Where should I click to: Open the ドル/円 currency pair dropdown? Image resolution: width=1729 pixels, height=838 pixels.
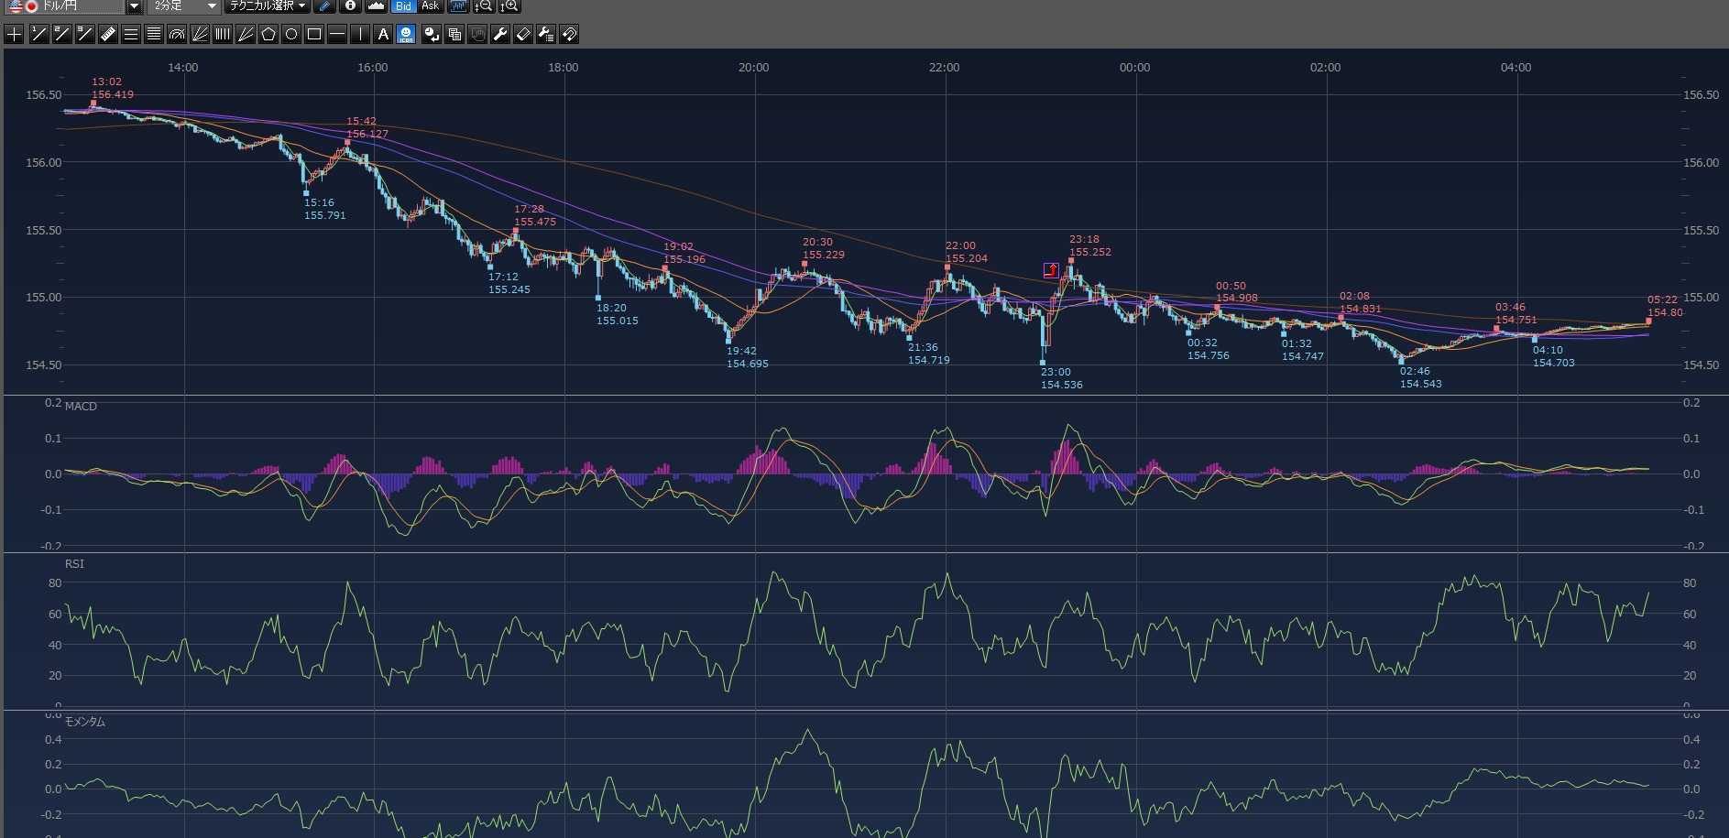(134, 6)
